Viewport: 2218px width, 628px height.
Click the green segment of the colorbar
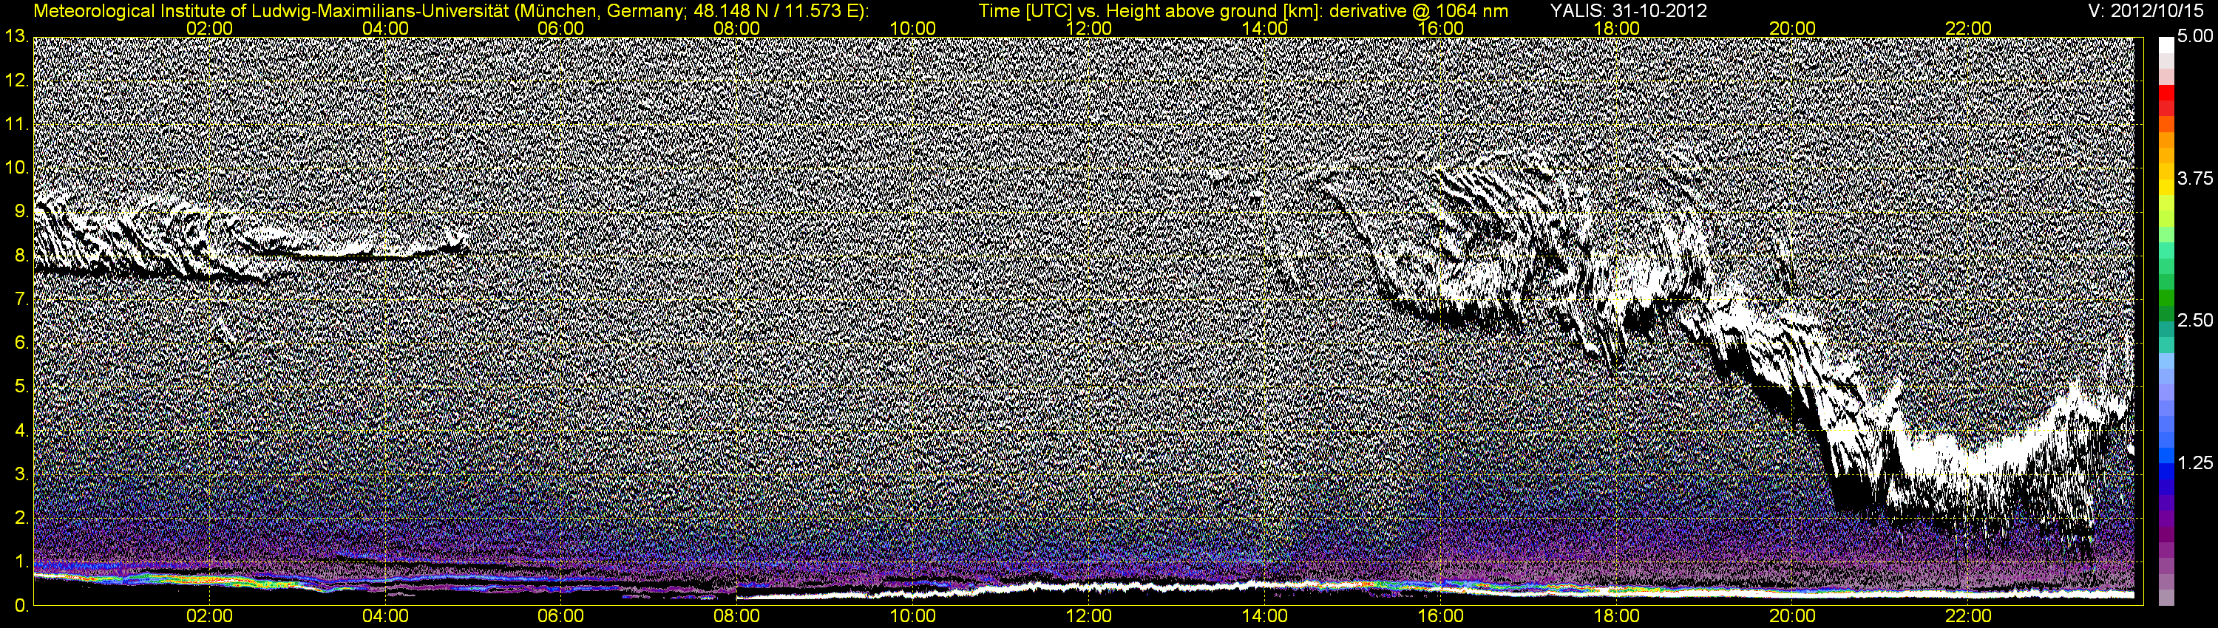point(2166,297)
